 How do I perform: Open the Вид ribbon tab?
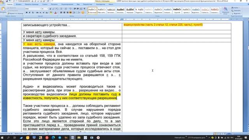(x=78, y=4)
